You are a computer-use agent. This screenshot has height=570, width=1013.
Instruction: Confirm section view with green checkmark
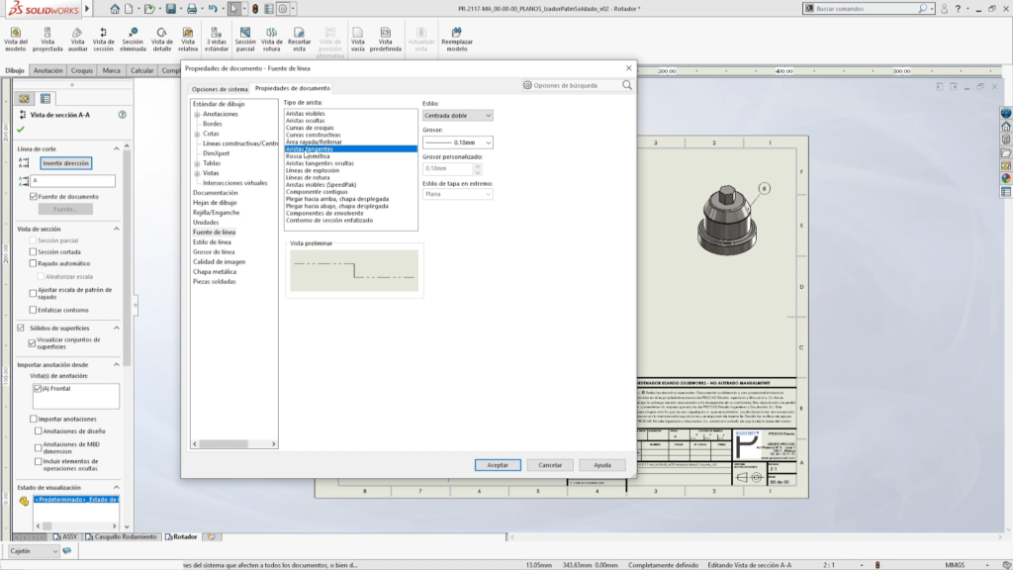[x=21, y=130]
